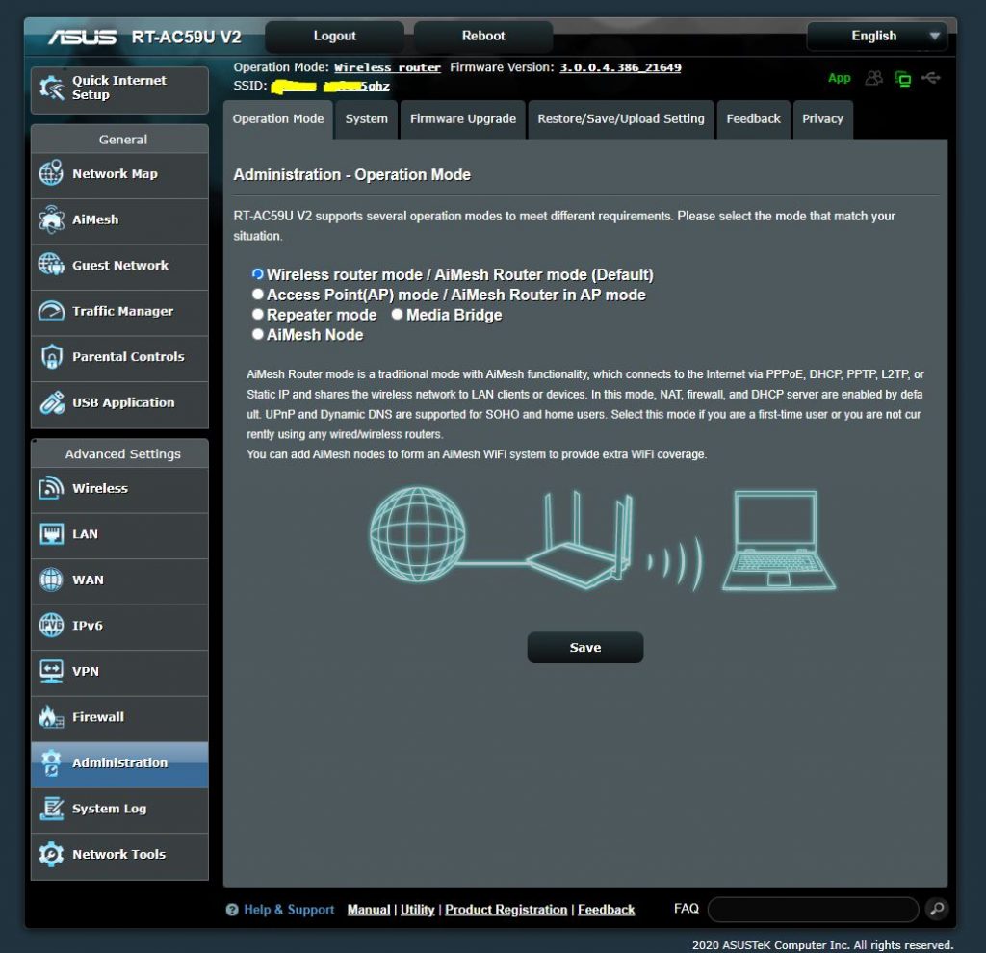The image size is (986, 953).
Task: Click the guest network users status icon
Action: pyautogui.click(x=873, y=78)
